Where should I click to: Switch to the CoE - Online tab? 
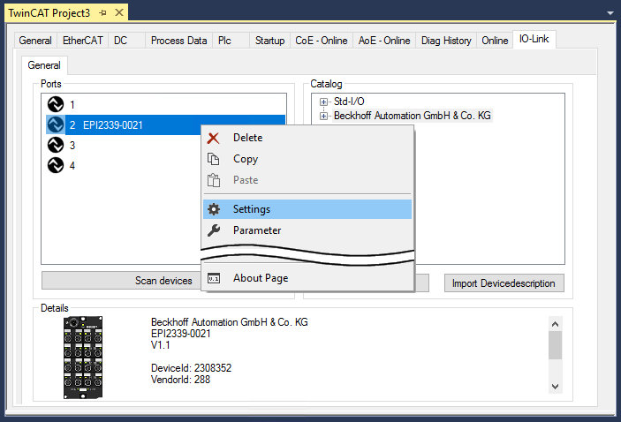point(322,41)
